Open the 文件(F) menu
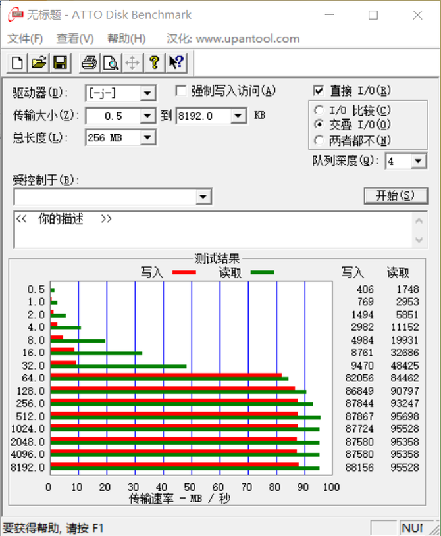Viewport: 441px width, 536px height. (x=25, y=39)
